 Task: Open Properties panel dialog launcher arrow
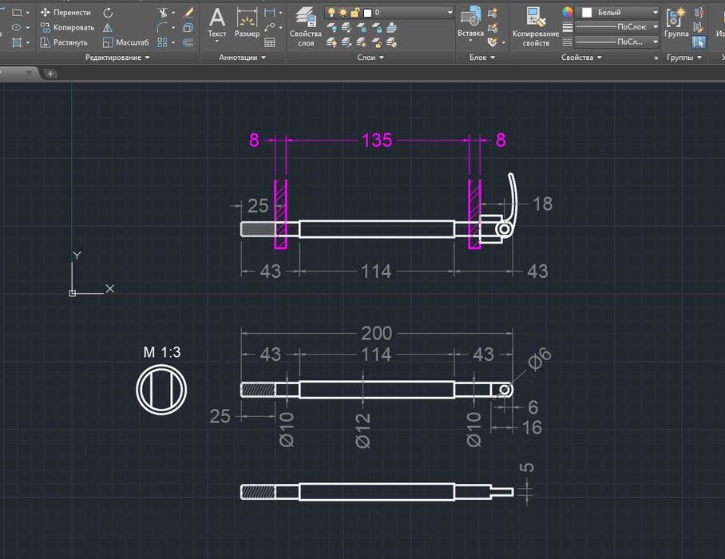pyautogui.click(x=656, y=58)
